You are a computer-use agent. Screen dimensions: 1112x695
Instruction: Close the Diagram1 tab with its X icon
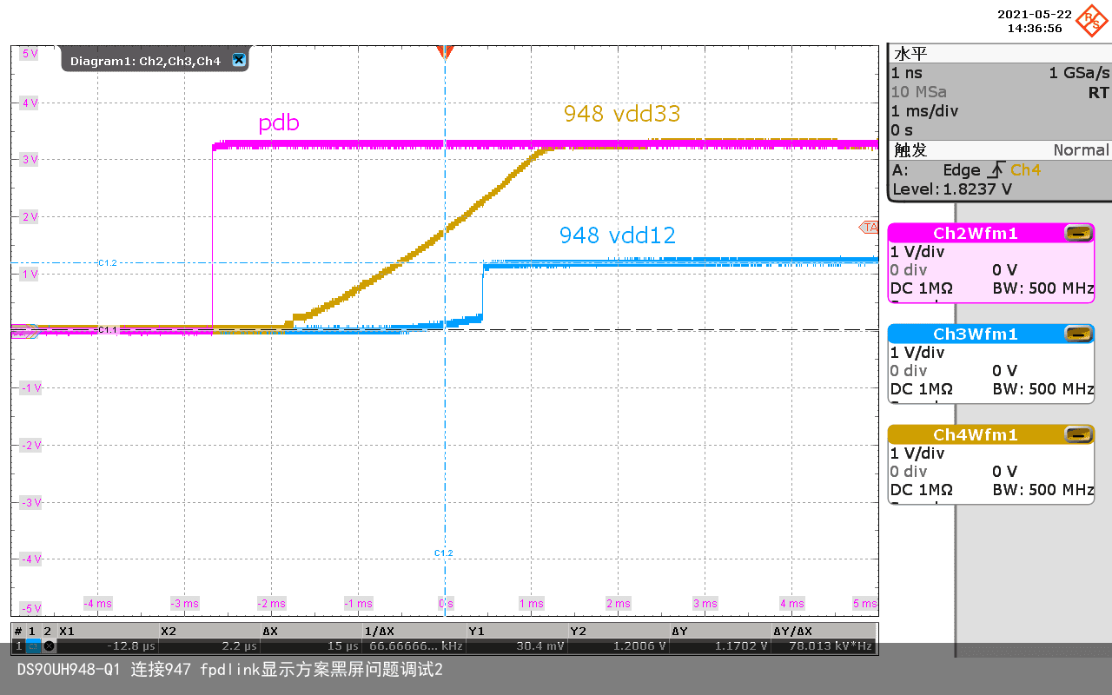tap(239, 60)
